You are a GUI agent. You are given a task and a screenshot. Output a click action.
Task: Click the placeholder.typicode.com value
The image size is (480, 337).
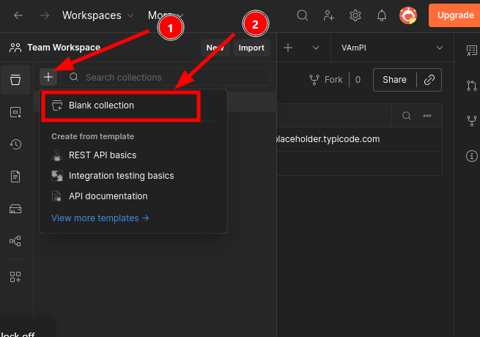[x=327, y=139]
